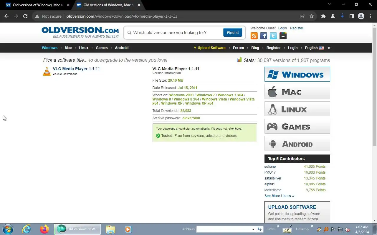Expand the Links toolbar chevron

pos(278,226)
